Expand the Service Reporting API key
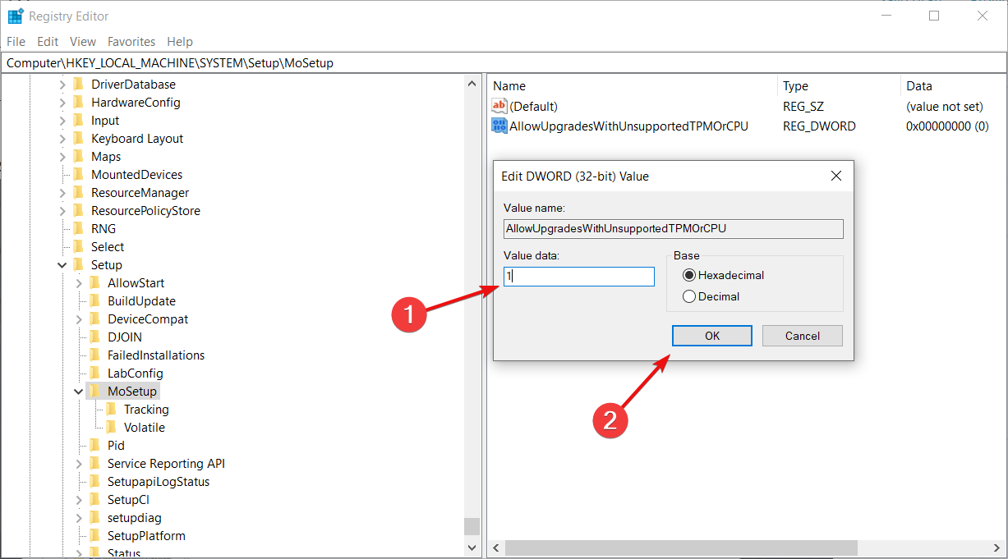This screenshot has width=1008, height=559. [x=78, y=463]
